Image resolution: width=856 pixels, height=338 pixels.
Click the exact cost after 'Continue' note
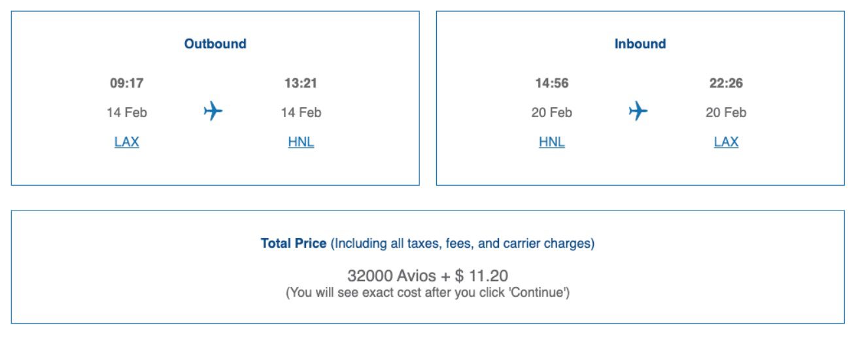pyautogui.click(x=428, y=292)
